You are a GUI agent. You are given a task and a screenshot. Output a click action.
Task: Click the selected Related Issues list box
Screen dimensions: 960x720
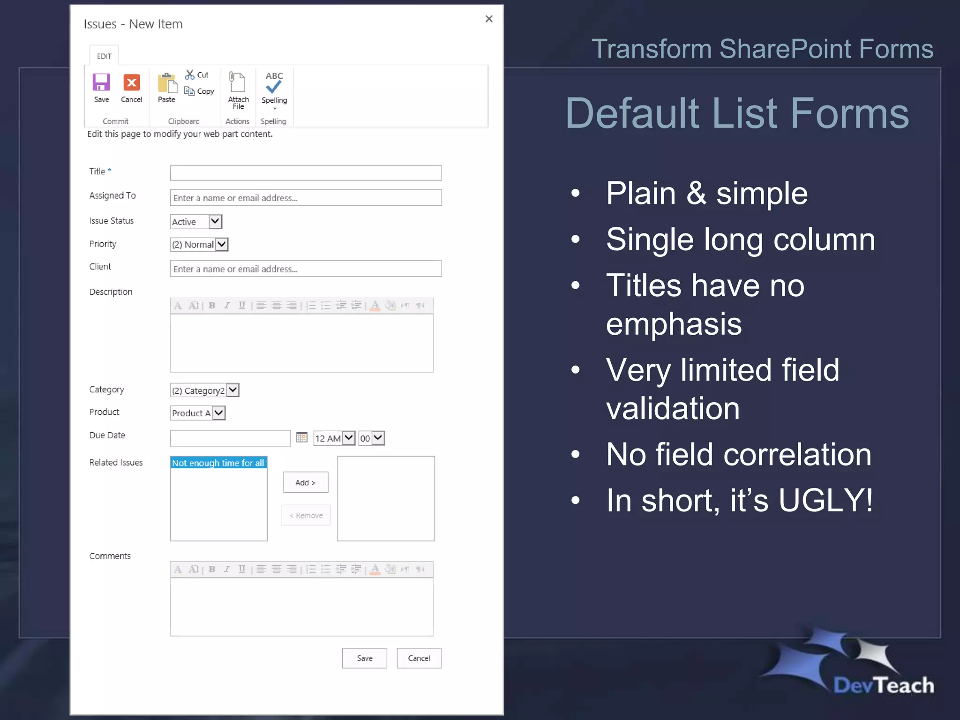(x=386, y=498)
